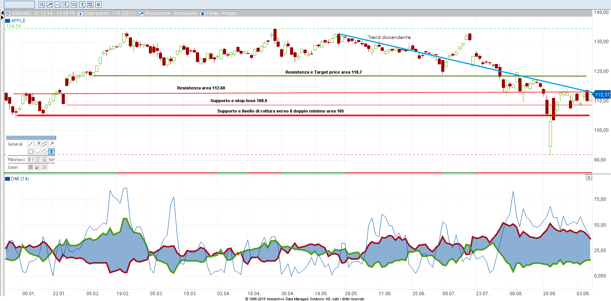Open chart settings with the gear icon
Image resolution: width=611 pixels, height=301 pixels.
coord(98,5)
